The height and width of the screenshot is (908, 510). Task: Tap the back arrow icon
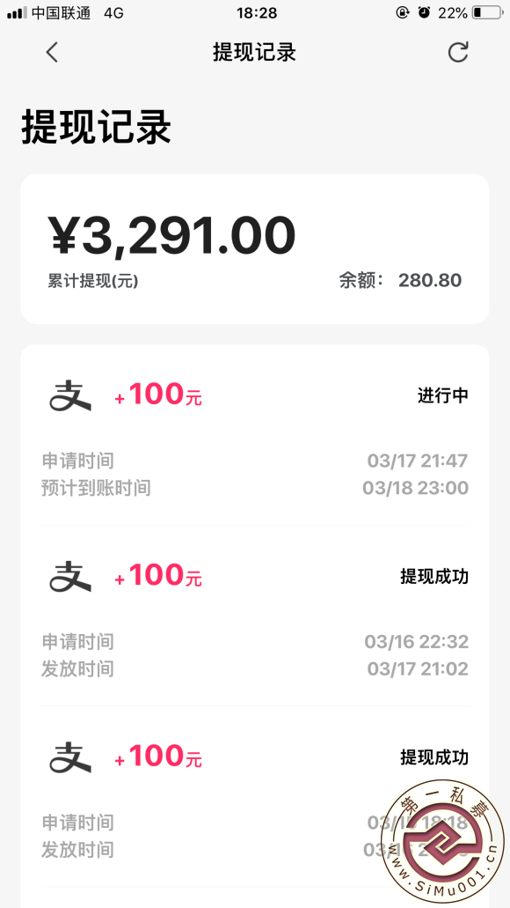click(x=52, y=53)
